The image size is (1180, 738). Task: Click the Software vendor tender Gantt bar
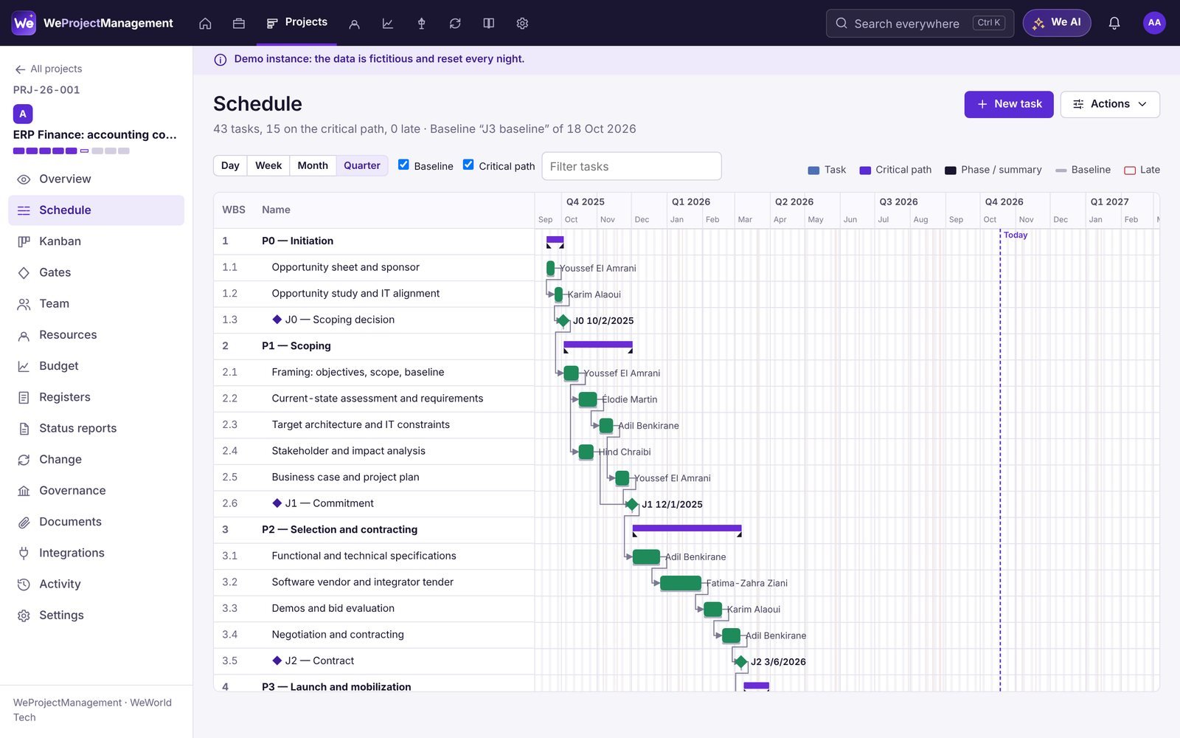pyautogui.click(x=681, y=583)
